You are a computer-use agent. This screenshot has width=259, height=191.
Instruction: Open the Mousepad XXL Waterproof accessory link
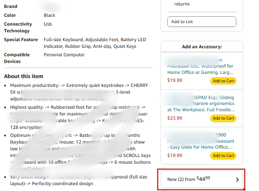194,66
